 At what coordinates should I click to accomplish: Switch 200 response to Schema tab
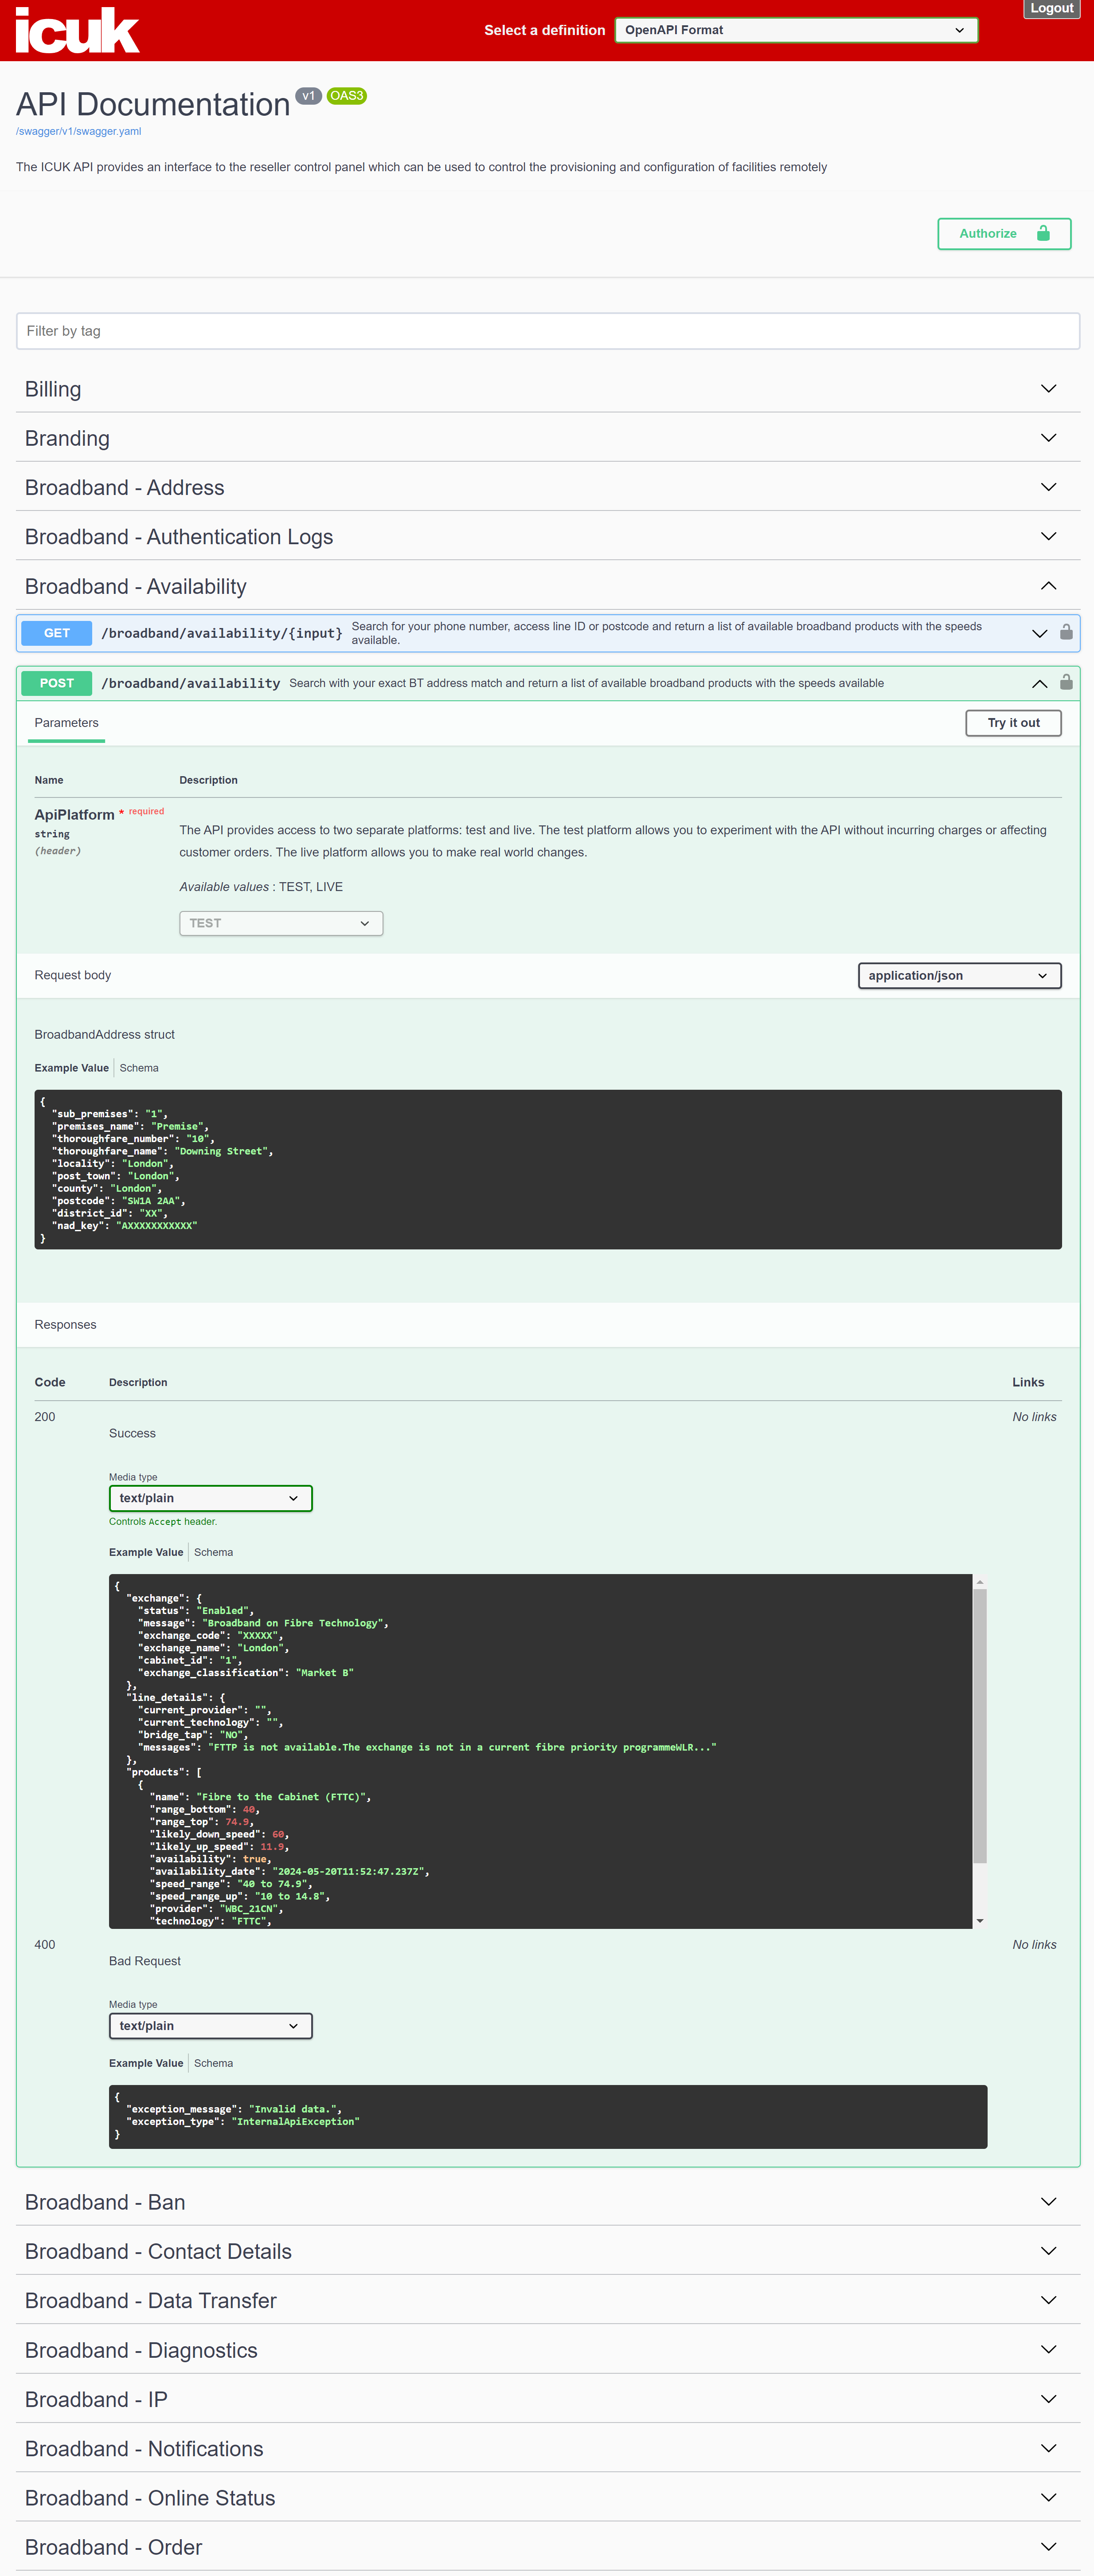coord(213,1552)
